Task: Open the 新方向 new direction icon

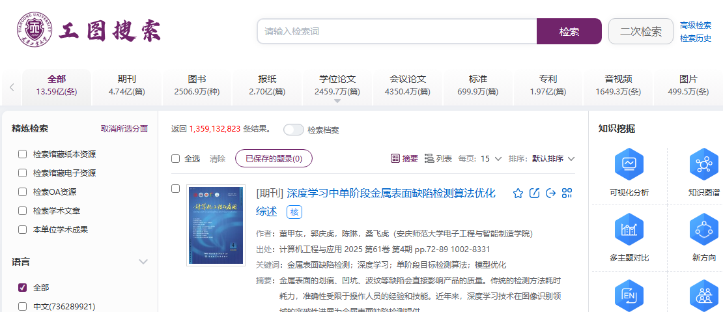Action: 703,229
